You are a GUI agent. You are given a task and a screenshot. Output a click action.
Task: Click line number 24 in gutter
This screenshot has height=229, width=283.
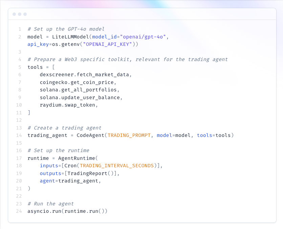tap(19, 211)
